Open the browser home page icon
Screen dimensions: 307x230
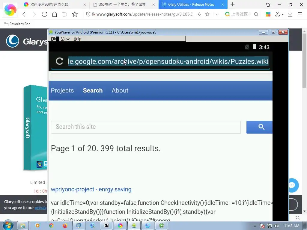[x=55, y=14]
